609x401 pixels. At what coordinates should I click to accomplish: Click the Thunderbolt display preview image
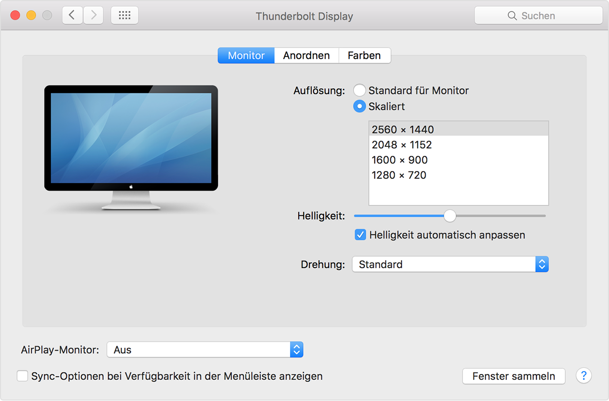131,147
